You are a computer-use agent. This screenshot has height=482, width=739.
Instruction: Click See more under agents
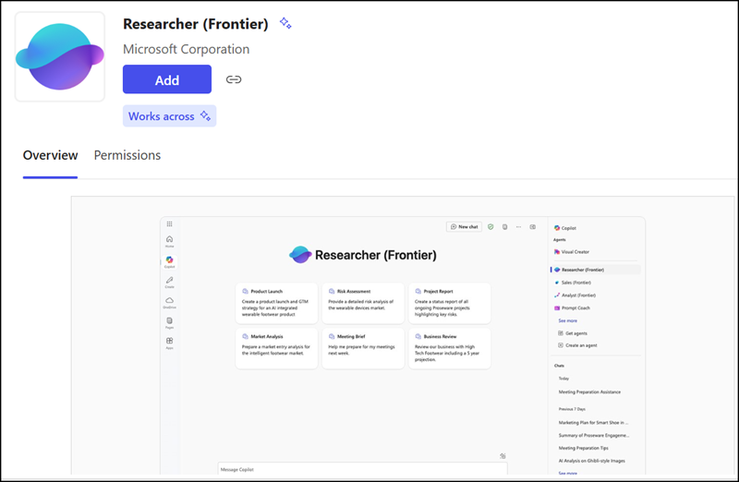point(567,320)
